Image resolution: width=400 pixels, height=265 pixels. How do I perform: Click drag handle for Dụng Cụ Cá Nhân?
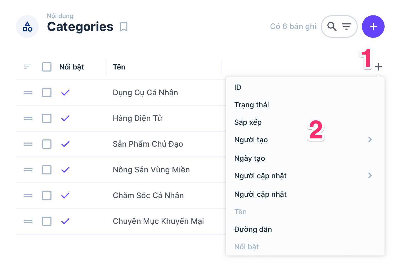(28, 93)
